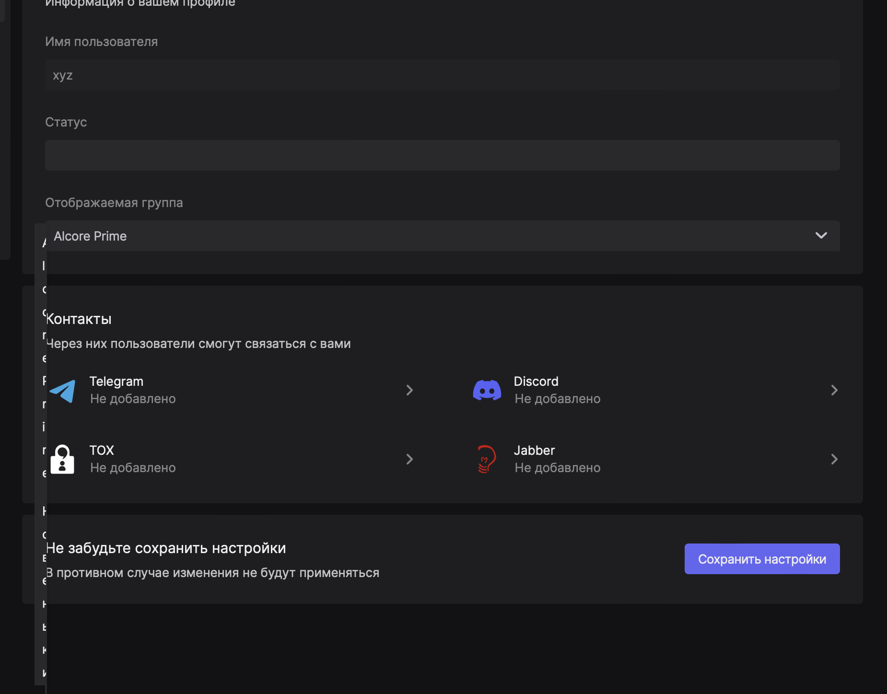Expand the Jabber contact row arrow

(x=834, y=459)
